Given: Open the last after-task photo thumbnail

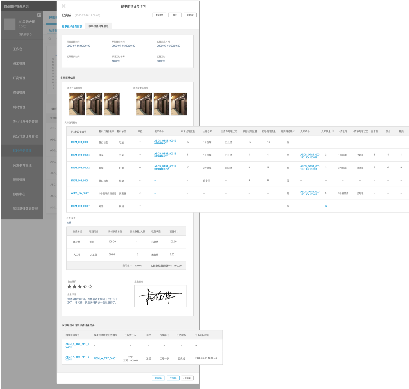Looking at the screenshot, I should pos(179,104).
